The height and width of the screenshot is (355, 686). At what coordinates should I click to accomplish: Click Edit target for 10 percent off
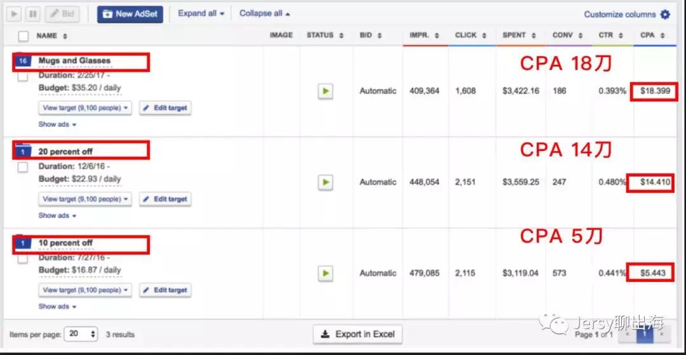click(165, 290)
